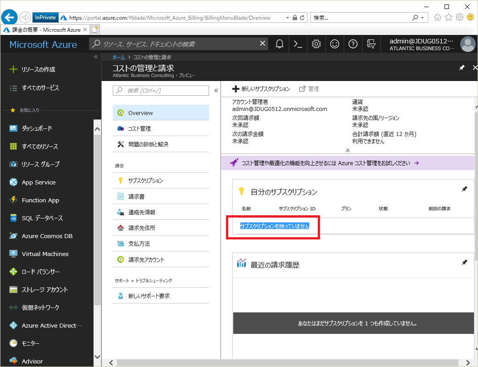Open browser favorites star icon
Viewport: 478px width, 367px height.
pos(448,17)
